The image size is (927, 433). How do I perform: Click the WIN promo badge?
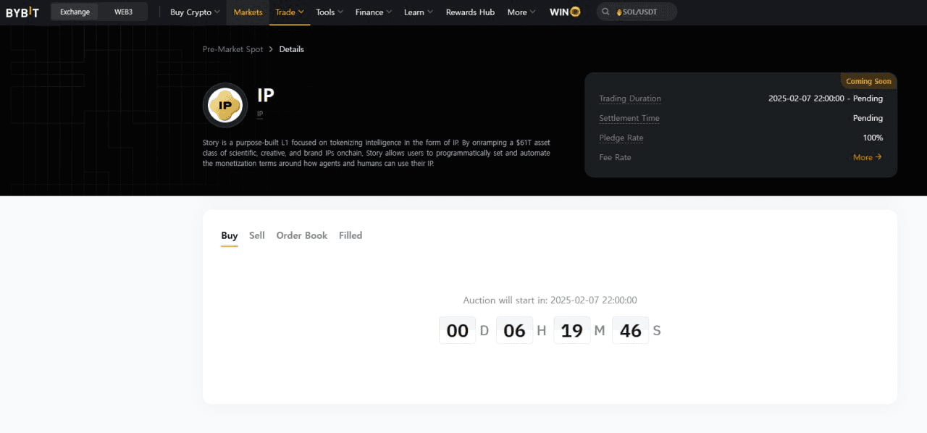coord(565,12)
